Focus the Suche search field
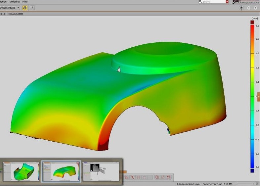Viewport: 260px width, 186px height. 214,2
